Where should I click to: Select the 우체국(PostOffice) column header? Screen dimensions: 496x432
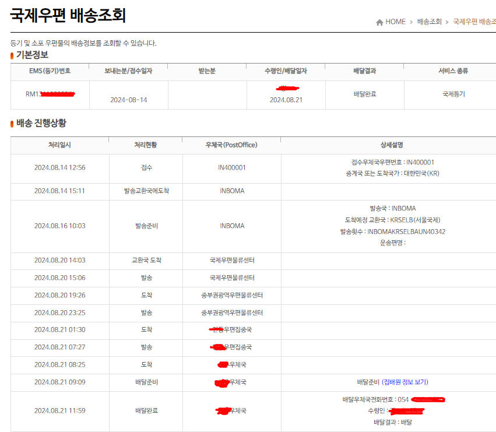[x=231, y=145]
